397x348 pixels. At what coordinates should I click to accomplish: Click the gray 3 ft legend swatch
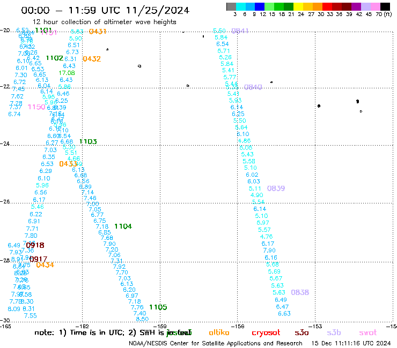(x=231, y=6)
